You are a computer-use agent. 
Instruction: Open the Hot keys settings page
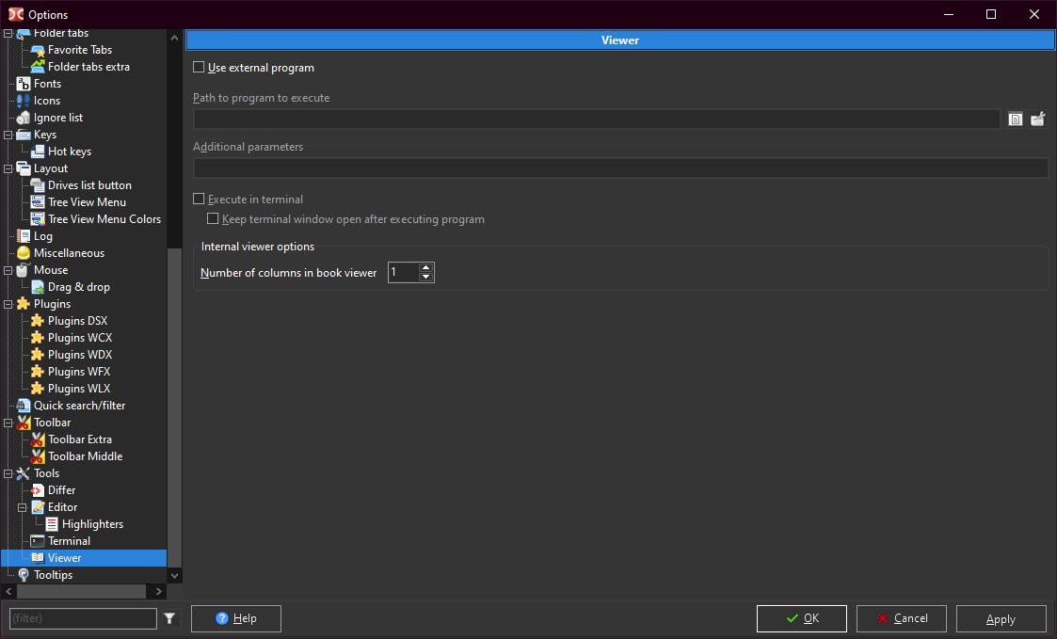click(70, 152)
